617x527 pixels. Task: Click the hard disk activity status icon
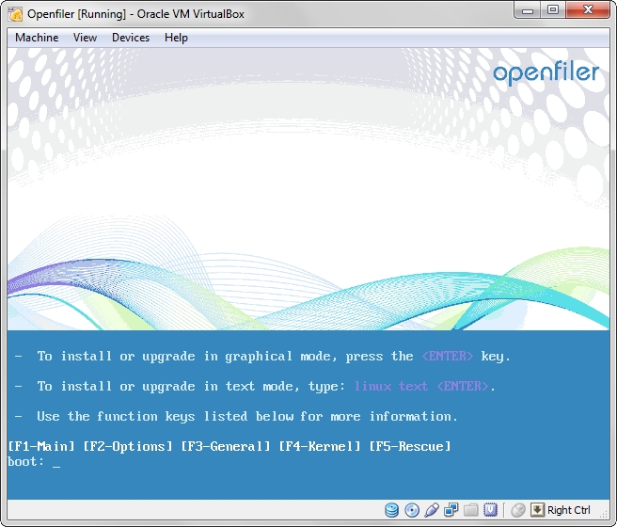click(x=392, y=510)
